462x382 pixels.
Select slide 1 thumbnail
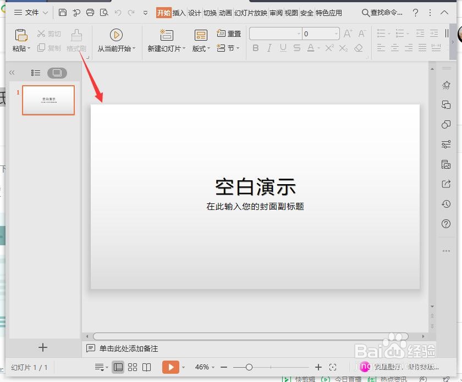[x=48, y=100]
